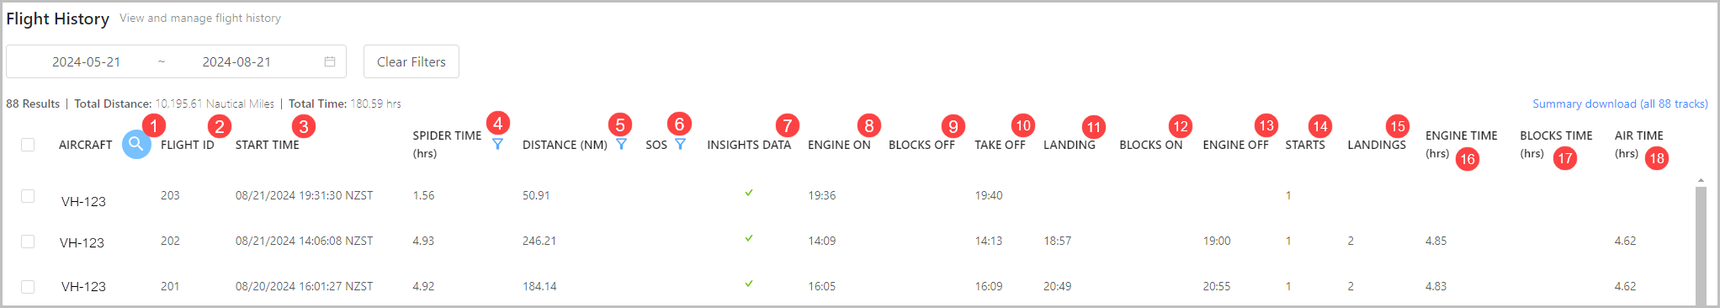This screenshot has height=308, width=1720.
Task: Tick the select-all checkbox in header
Action: pos(28,145)
